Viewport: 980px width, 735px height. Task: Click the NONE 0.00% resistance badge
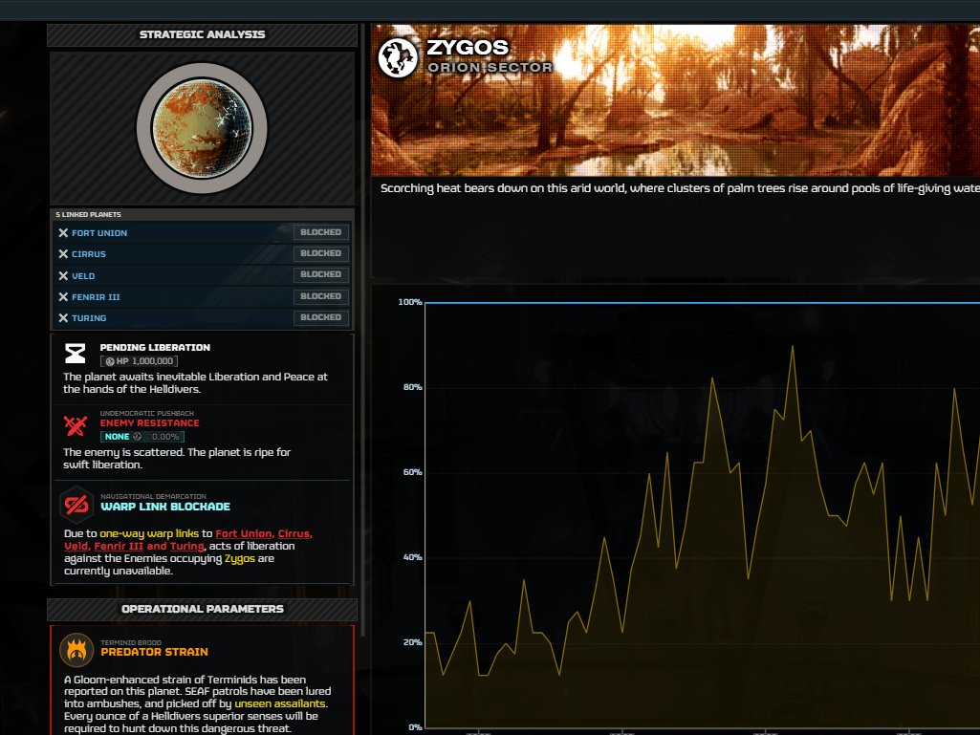tap(142, 437)
